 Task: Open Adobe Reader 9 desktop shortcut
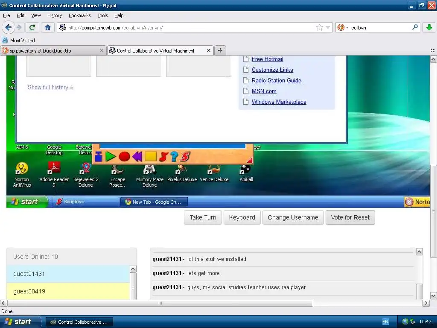(x=54, y=175)
